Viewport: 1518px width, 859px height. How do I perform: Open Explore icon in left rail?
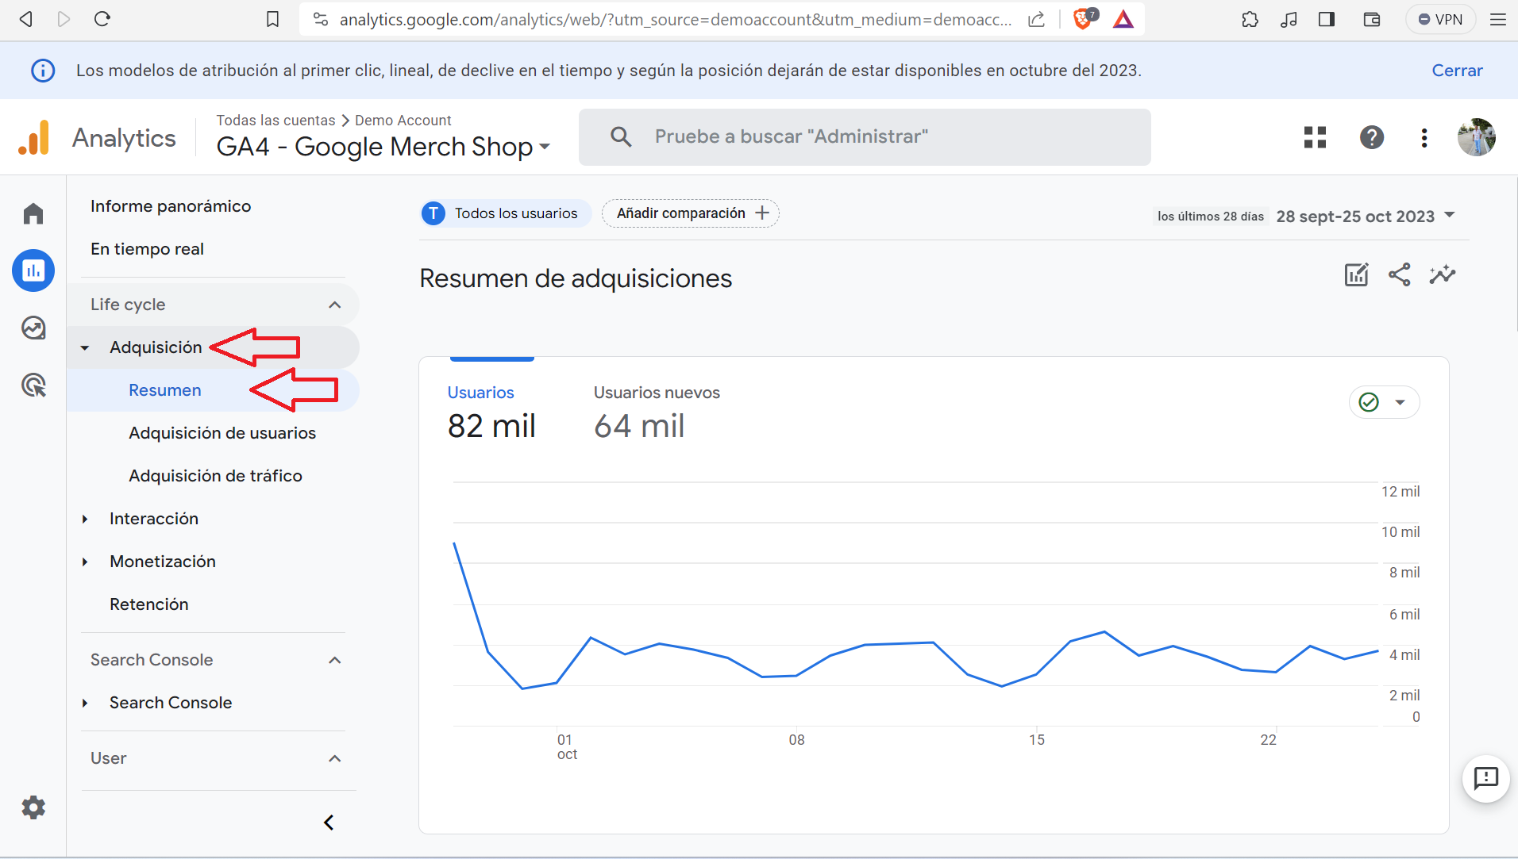point(33,328)
